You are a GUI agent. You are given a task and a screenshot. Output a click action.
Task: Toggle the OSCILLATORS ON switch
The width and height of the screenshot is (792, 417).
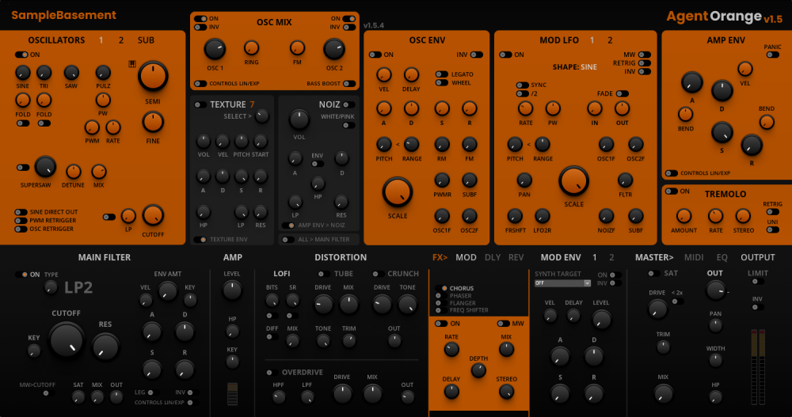click(21, 55)
